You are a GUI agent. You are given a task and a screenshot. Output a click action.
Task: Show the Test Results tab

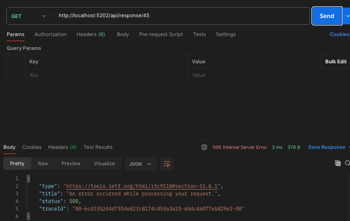(98, 147)
